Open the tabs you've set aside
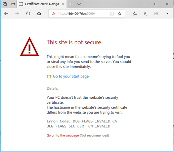Image resolution: width=174 pixels, height=152 pixels. point(5,4)
